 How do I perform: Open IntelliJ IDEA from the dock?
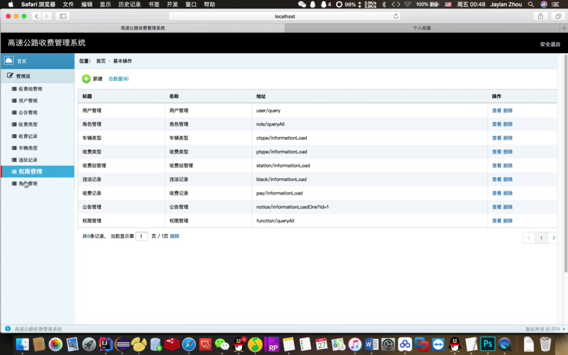[105, 344]
